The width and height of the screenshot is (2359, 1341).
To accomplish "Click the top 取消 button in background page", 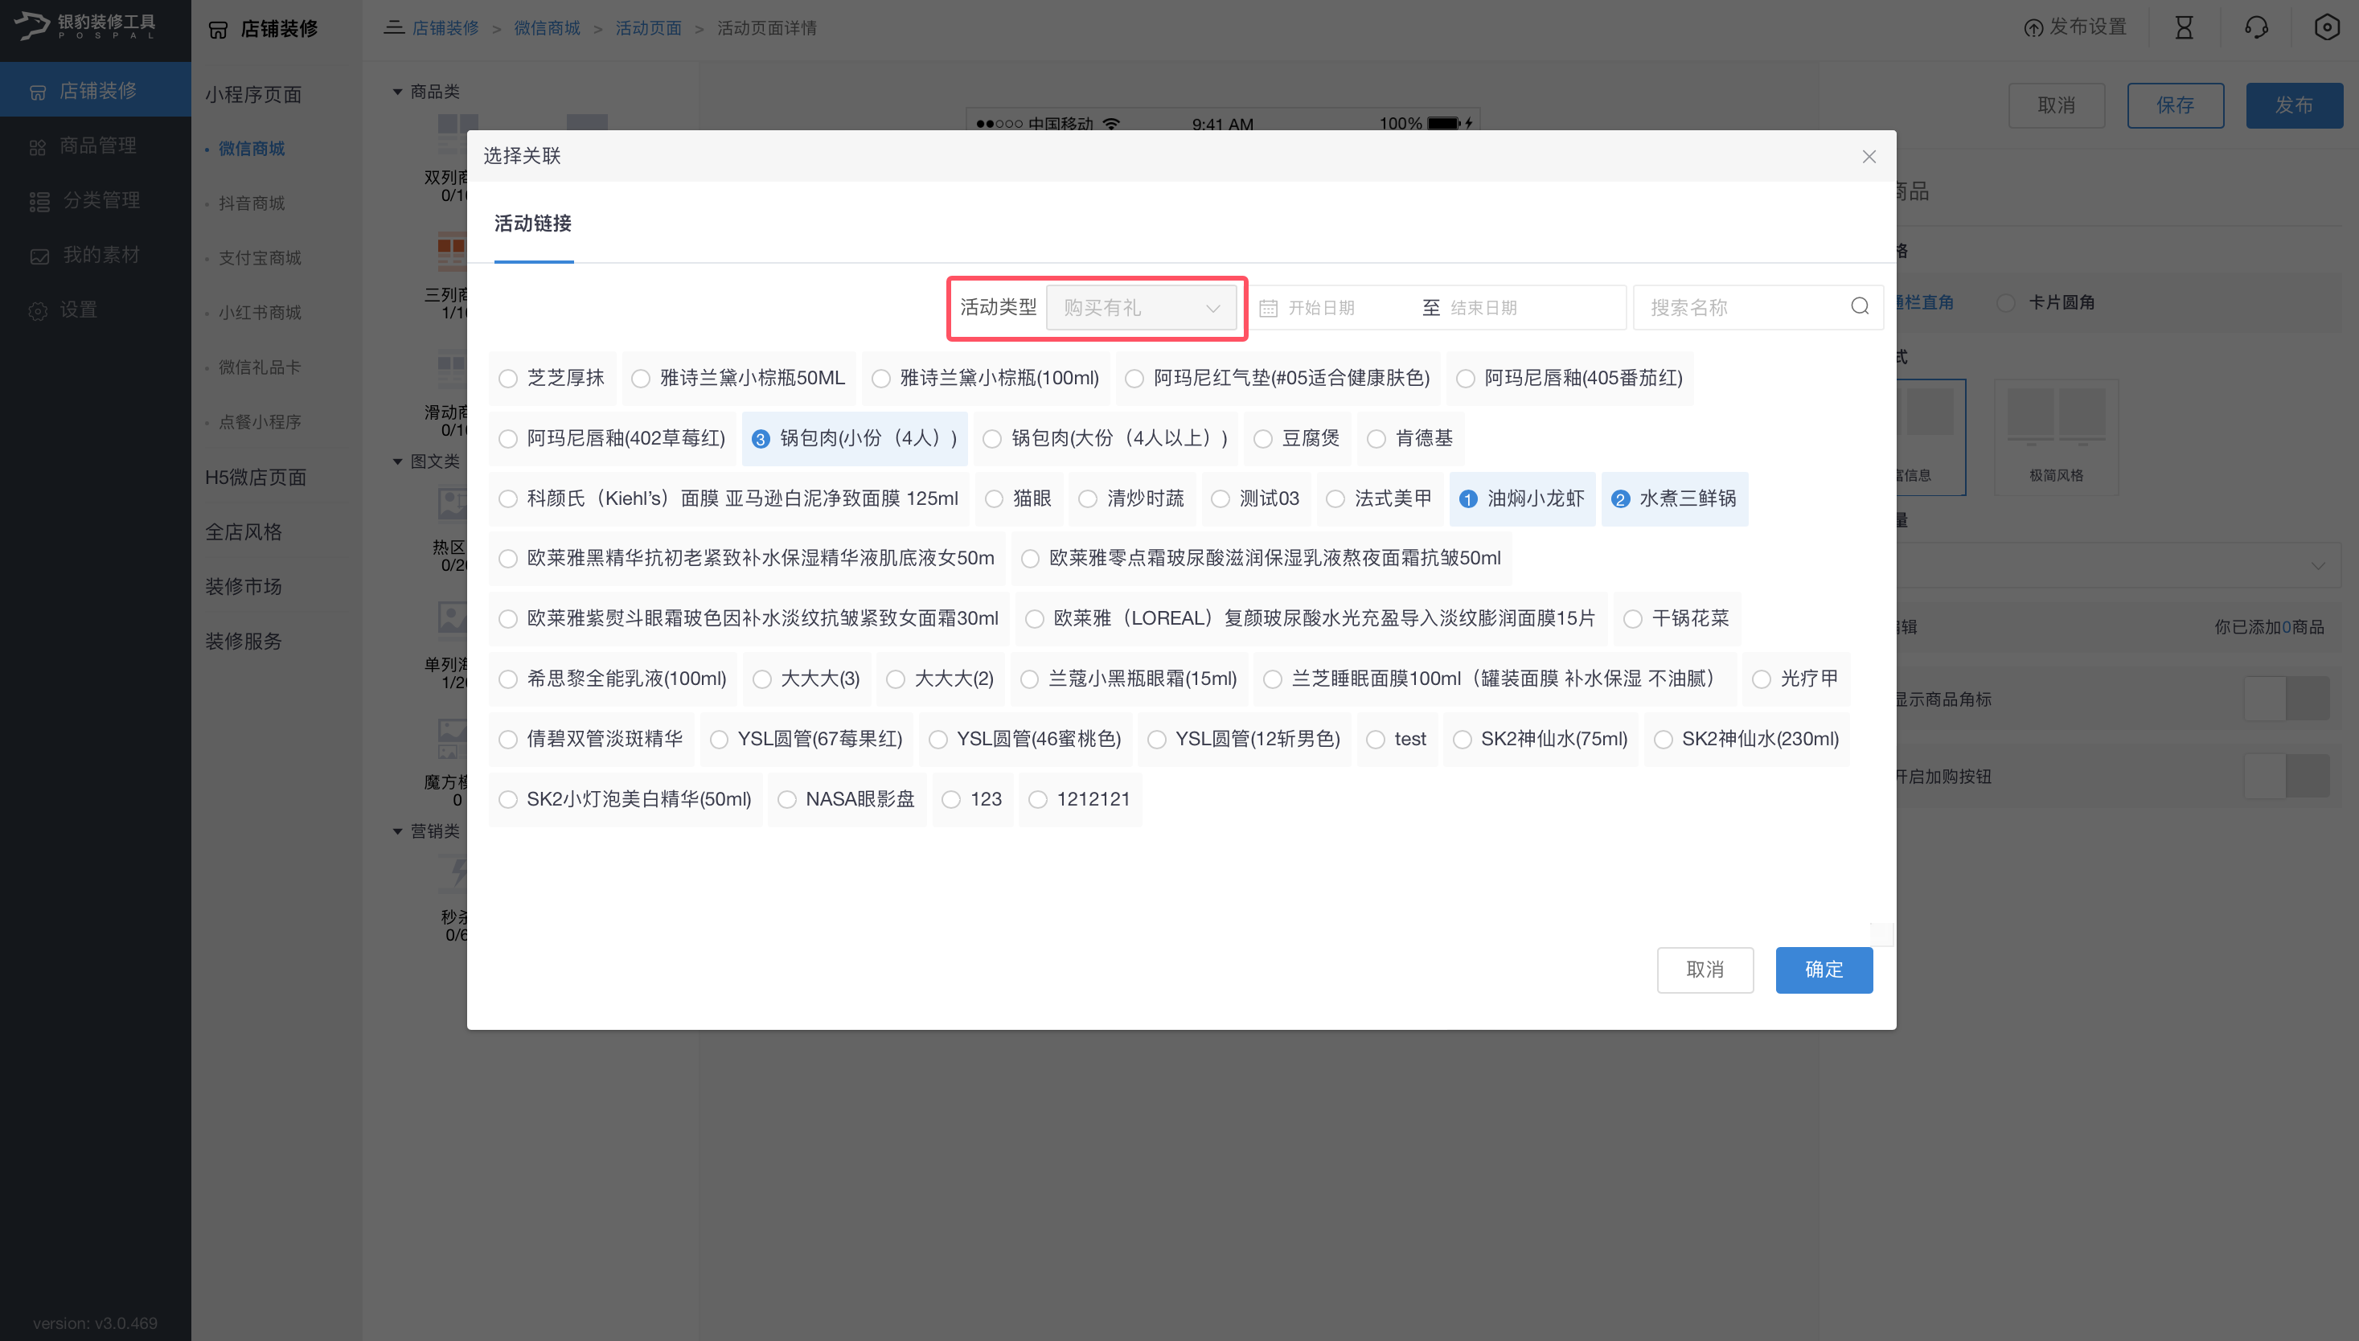I will click(2057, 105).
